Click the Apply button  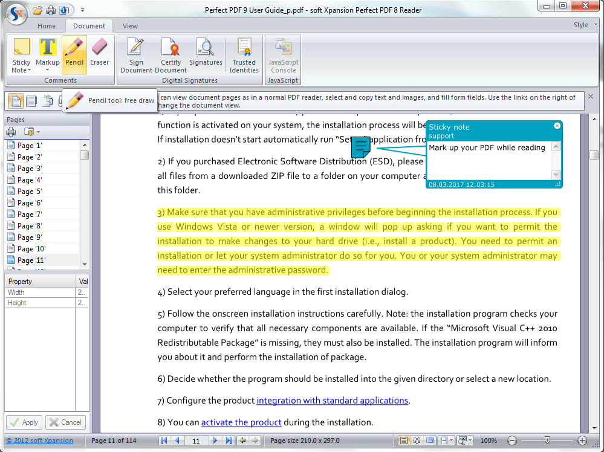24,422
